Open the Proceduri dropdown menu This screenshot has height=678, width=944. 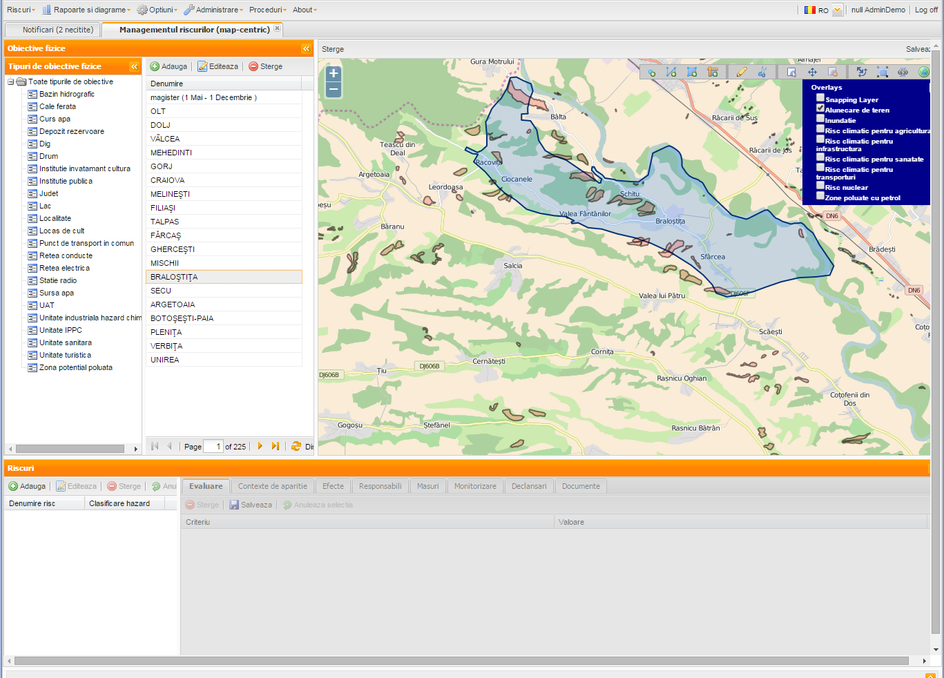(268, 10)
